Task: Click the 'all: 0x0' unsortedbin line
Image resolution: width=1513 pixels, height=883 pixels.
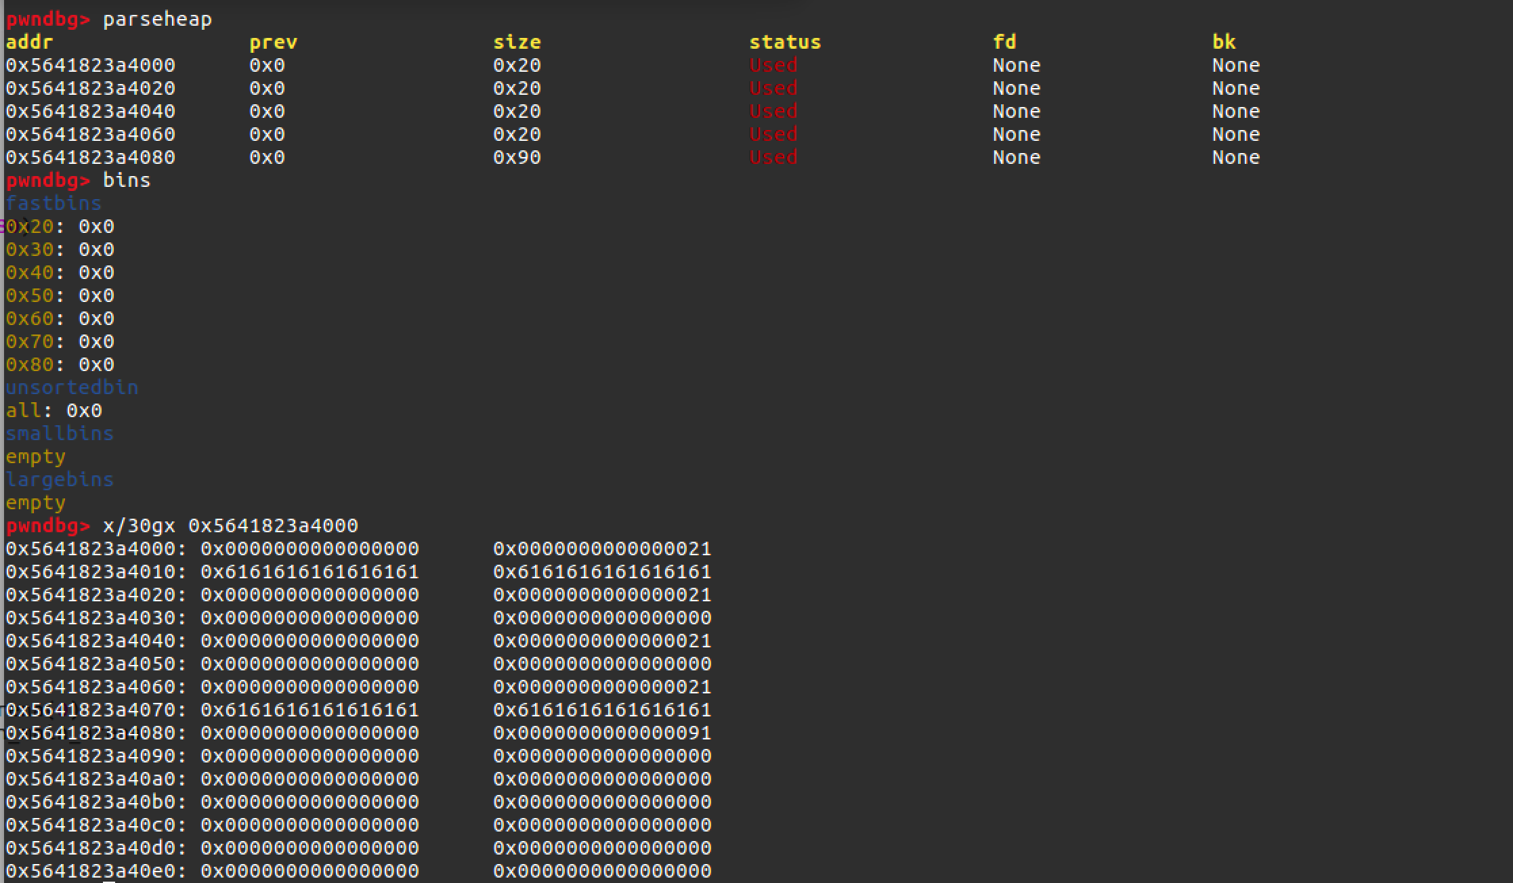Action: [x=54, y=410]
